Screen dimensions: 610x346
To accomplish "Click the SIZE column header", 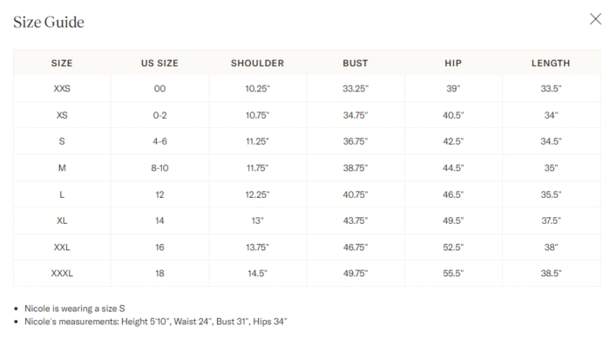I will click(62, 63).
